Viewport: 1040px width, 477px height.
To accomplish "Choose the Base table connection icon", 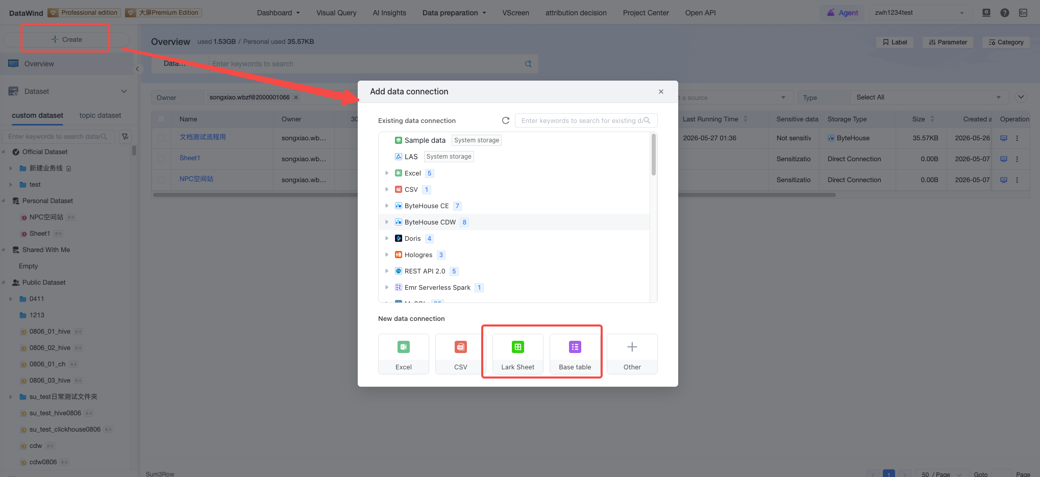I will pos(575,347).
